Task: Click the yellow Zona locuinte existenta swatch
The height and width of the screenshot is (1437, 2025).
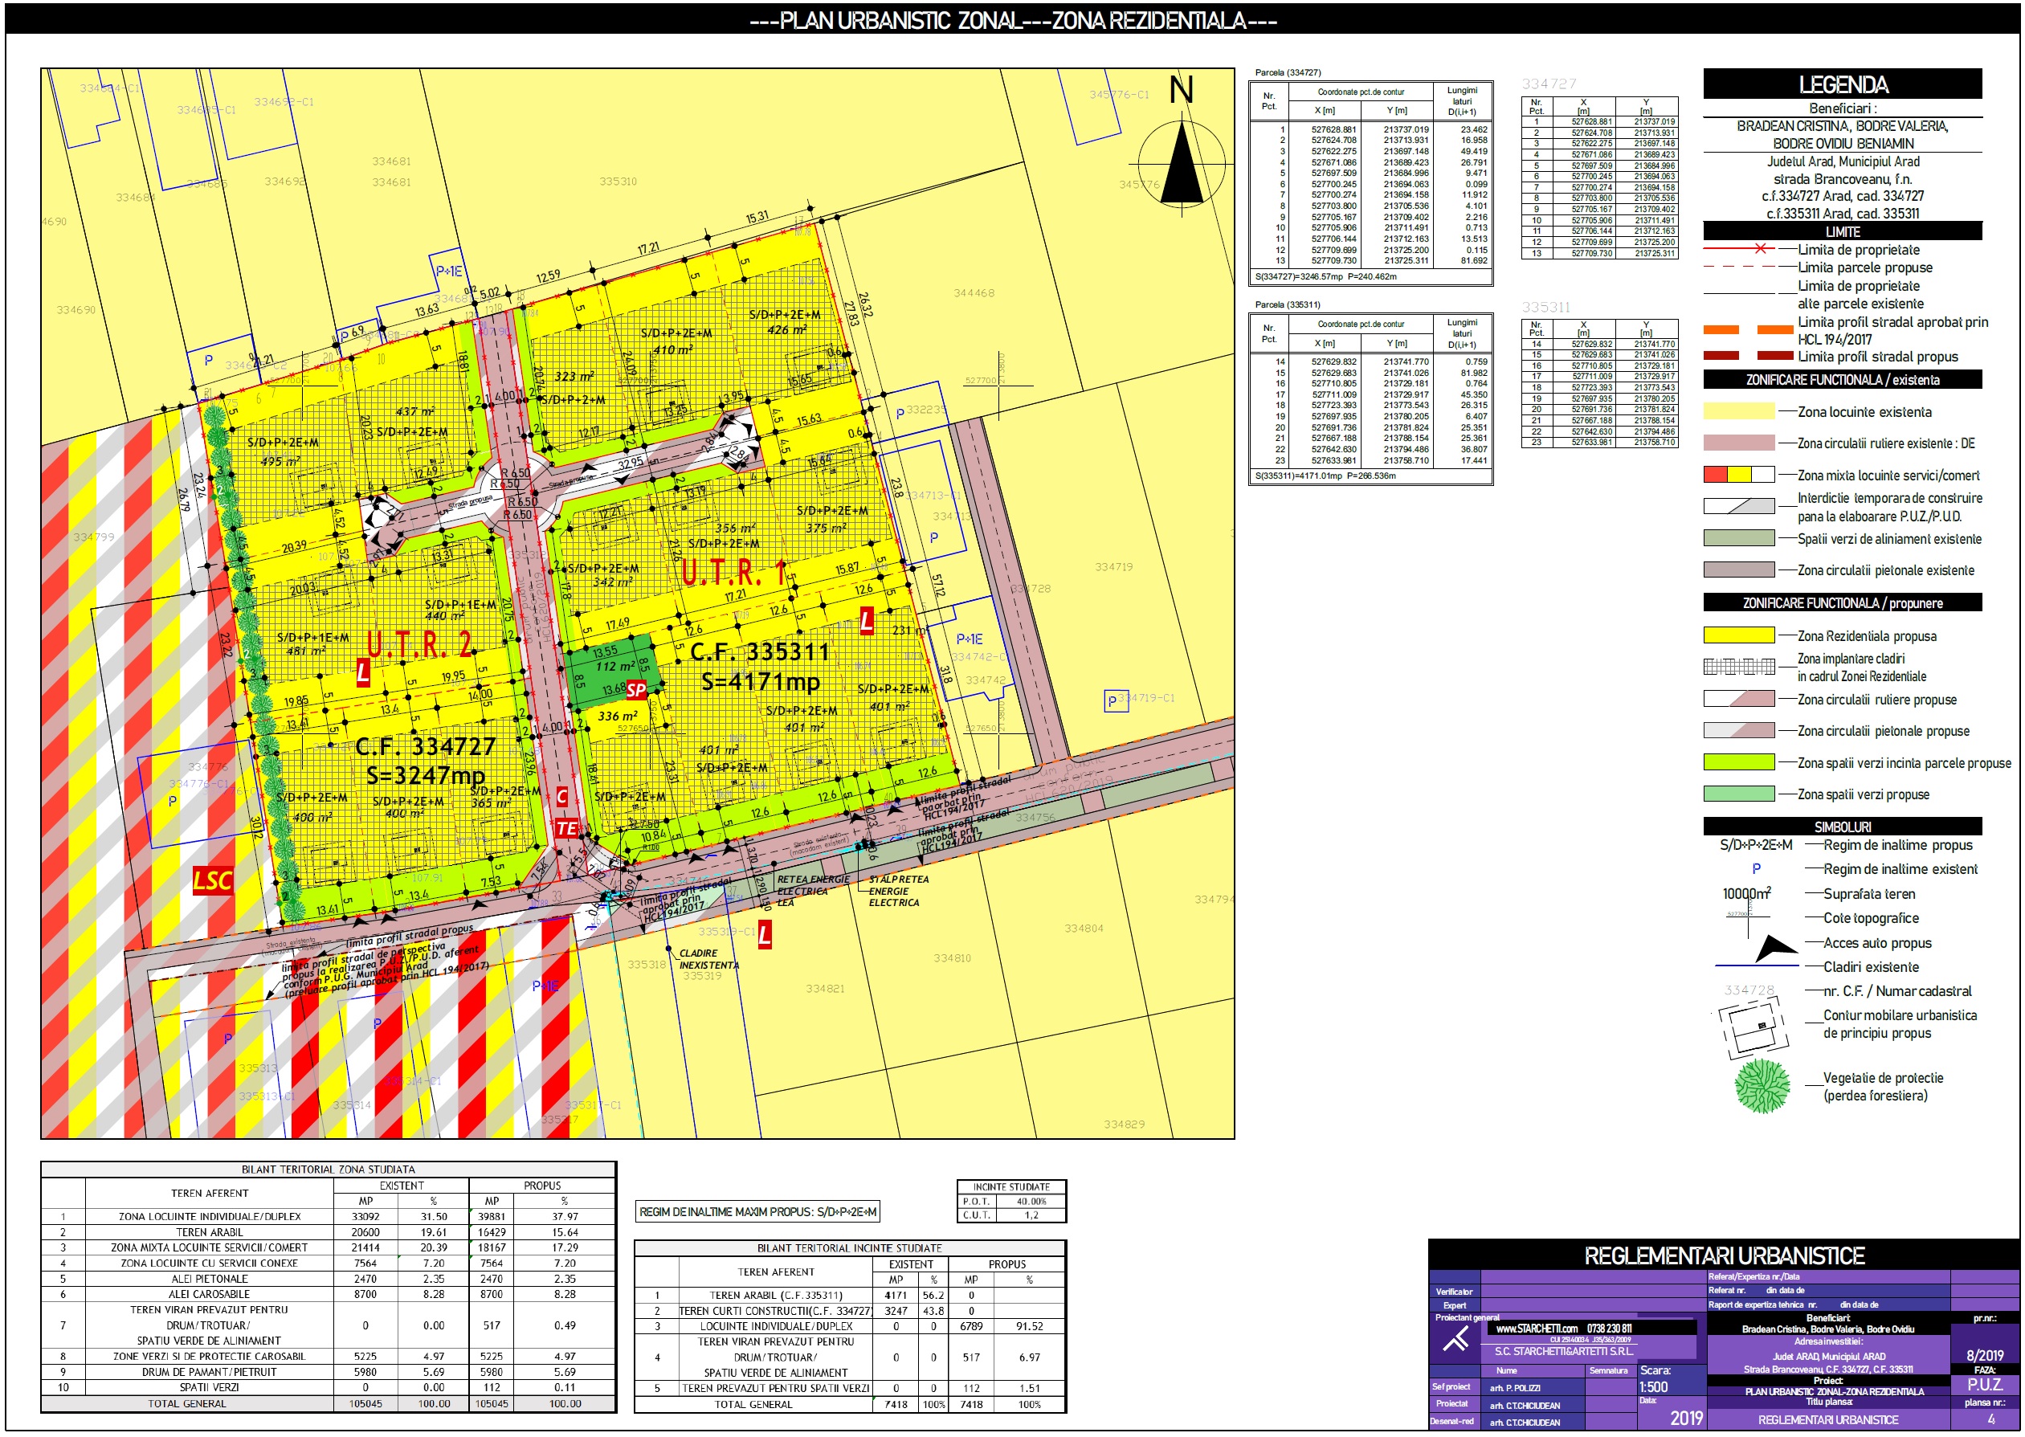Action: (1738, 411)
